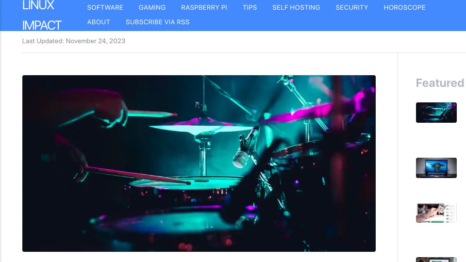Go to the Raspberry Pi section
Screen dimensions: 466x262
(x=204, y=7)
